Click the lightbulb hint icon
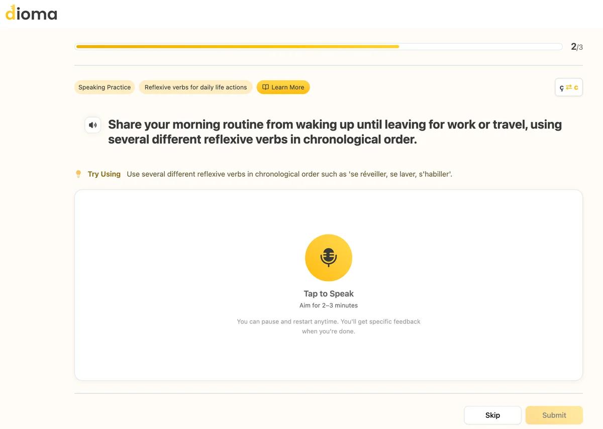The image size is (603, 429). 78,174
